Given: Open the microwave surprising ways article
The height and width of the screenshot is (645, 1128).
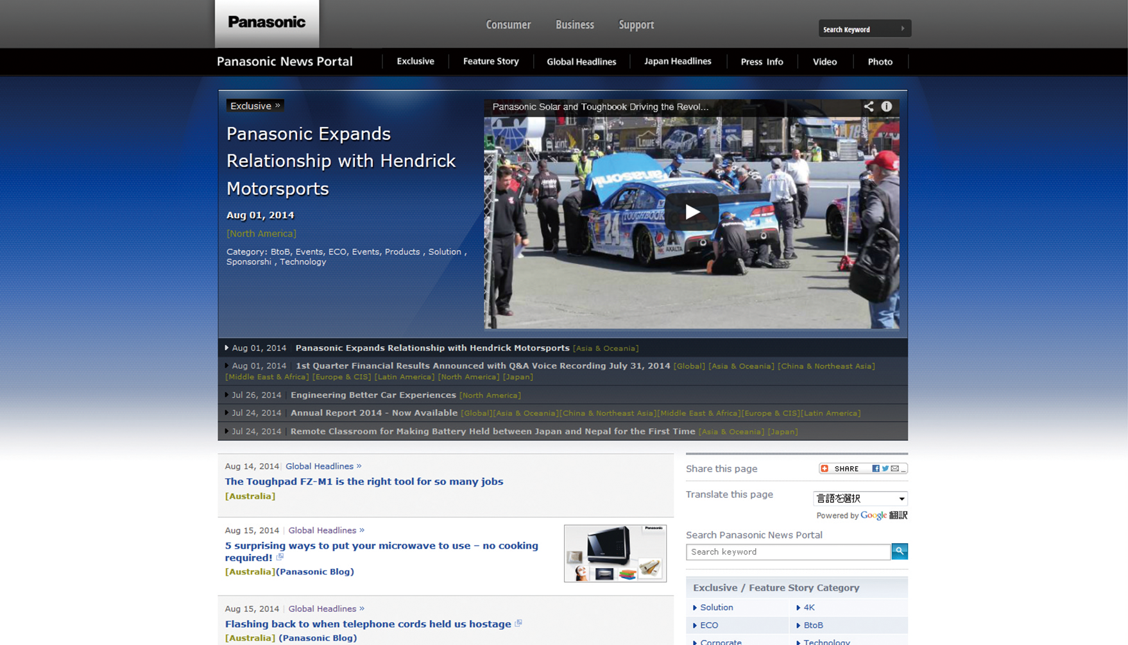Looking at the screenshot, I should pyautogui.click(x=381, y=551).
